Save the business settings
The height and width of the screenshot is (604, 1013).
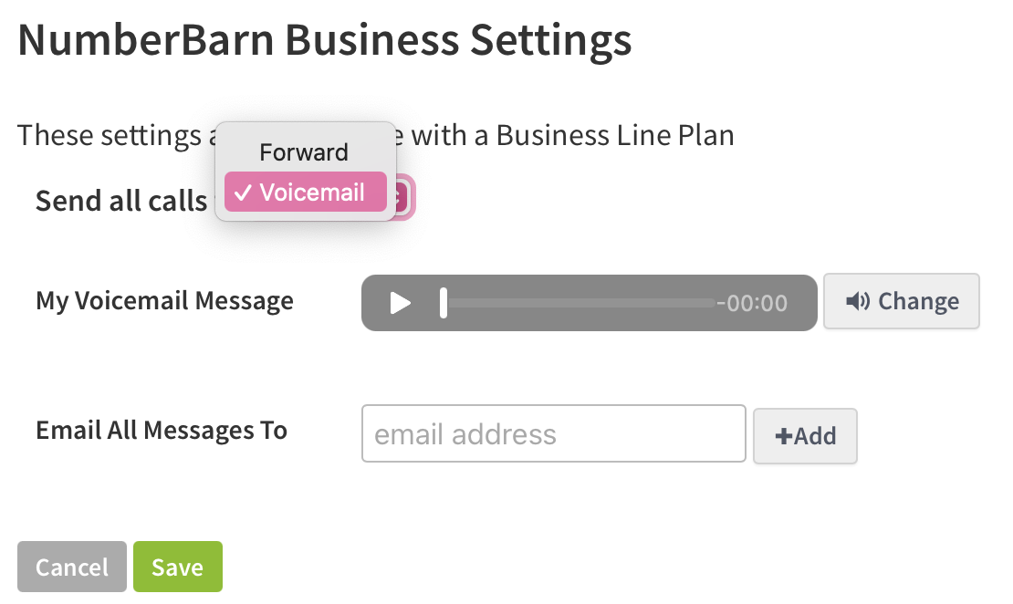(177, 567)
